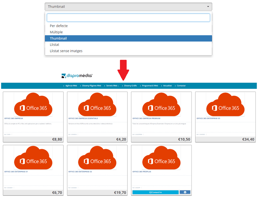Click the 'OFFICE 365 EMPRESA' product title
Viewport: 258px width, 202px height.
(x=14, y=119)
